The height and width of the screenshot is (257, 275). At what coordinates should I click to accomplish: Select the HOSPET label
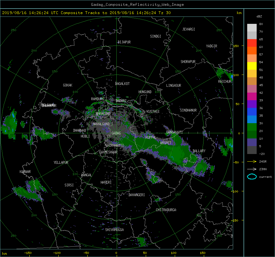166,143
